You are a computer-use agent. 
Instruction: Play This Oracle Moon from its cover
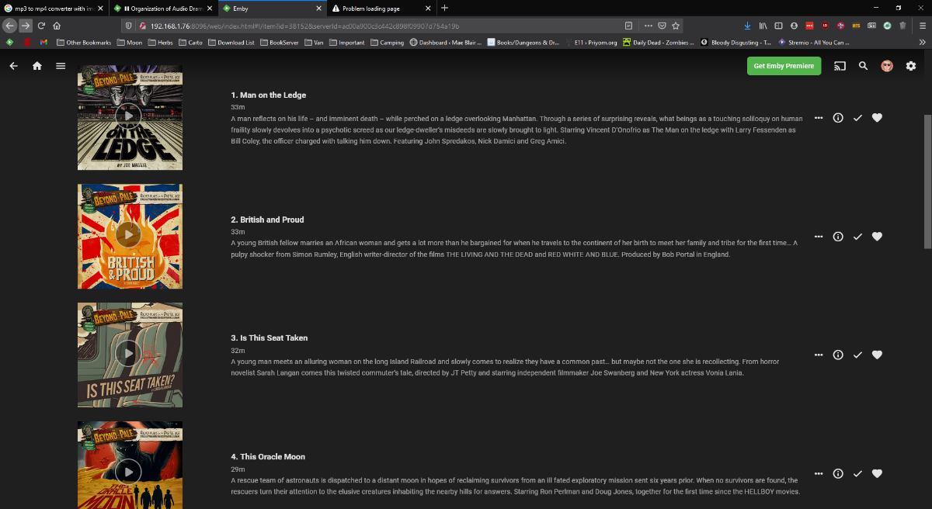click(x=128, y=471)
